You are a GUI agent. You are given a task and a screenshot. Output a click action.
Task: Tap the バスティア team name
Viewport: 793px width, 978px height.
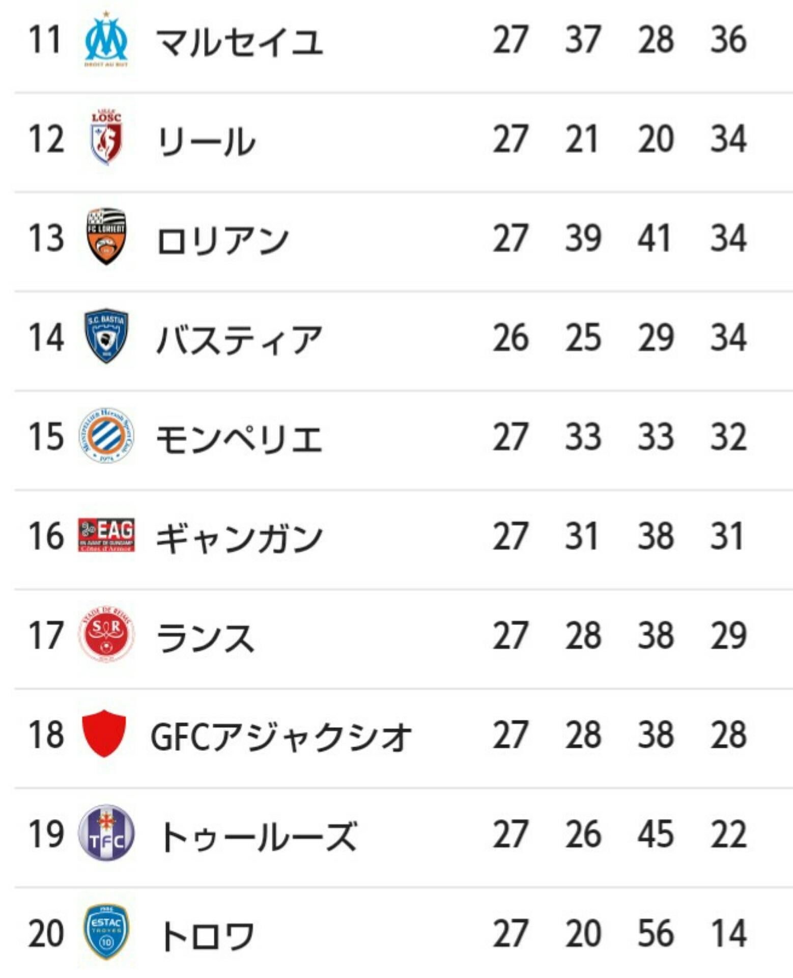tap(239, 339)
